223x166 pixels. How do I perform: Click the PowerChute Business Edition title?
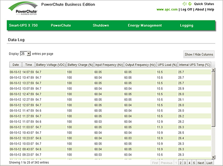[68, 4]
